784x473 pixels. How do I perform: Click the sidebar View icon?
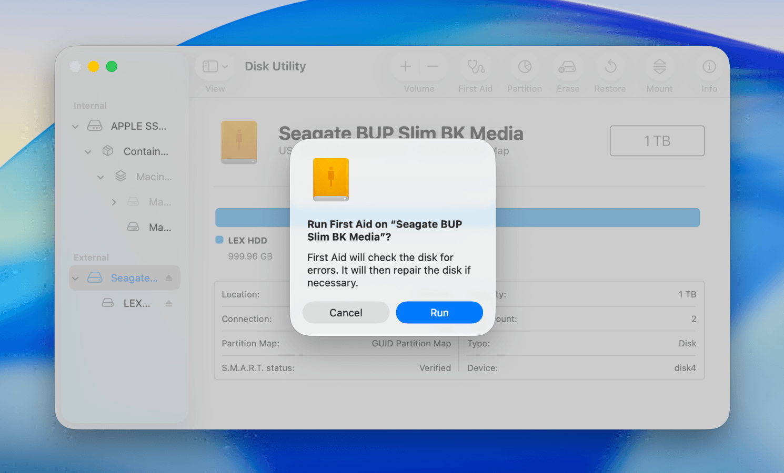coord(210,66)
